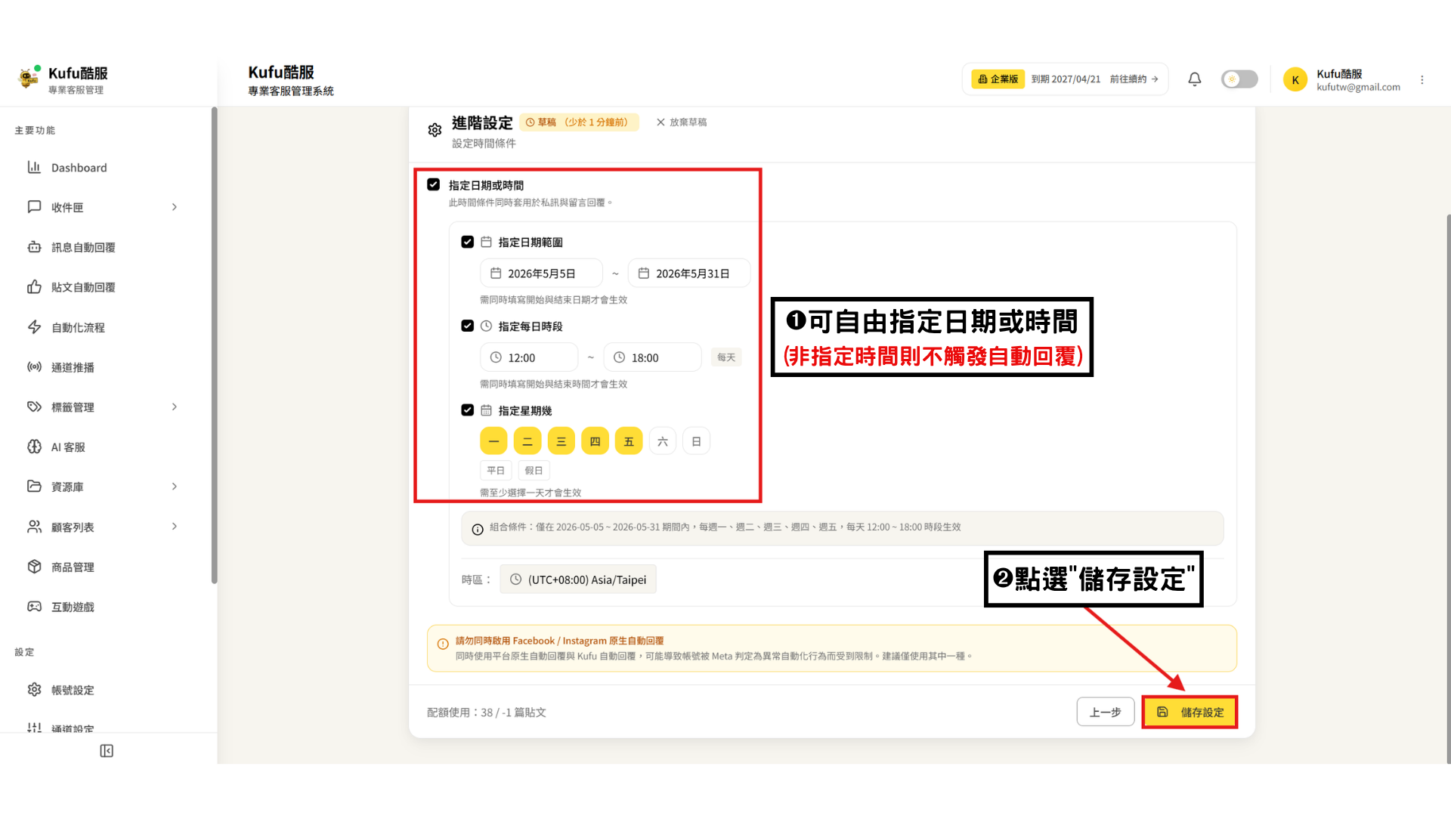Collapse the sidebar with the panel icon
The image size is (1451, 816).
tap(107, 751)
